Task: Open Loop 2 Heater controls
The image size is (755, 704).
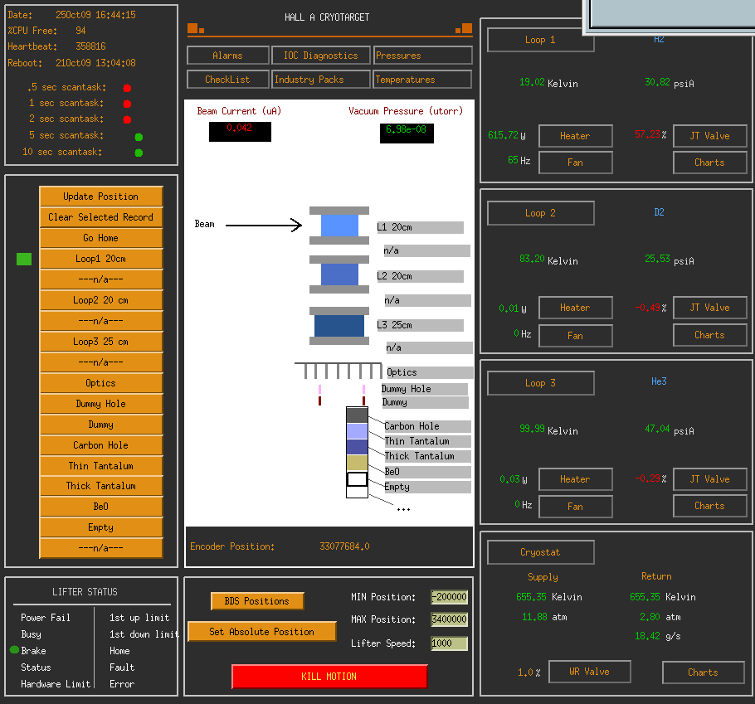Action: pos(576,308)
